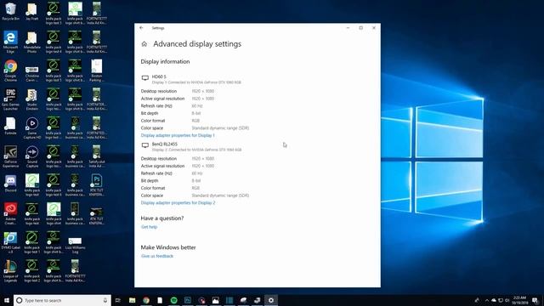Select the Sound Capture shortcut

32,156
